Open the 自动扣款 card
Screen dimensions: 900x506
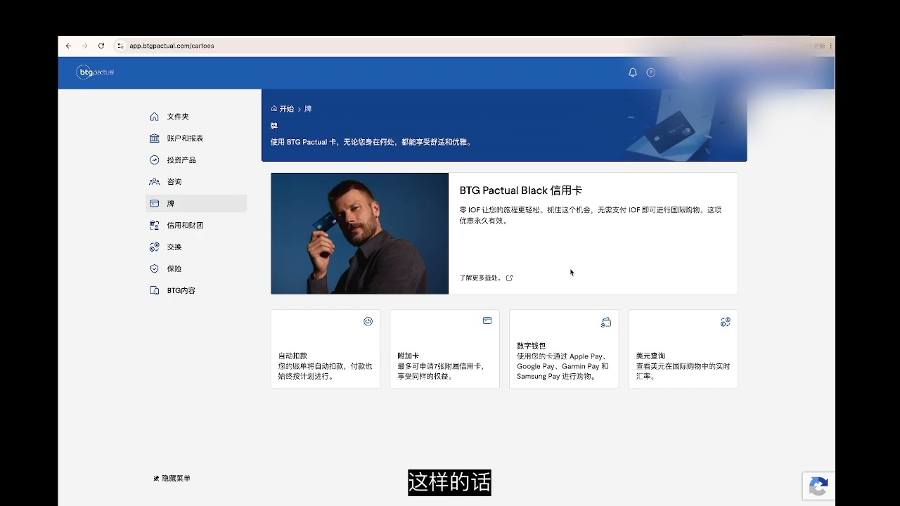[326, 349]
